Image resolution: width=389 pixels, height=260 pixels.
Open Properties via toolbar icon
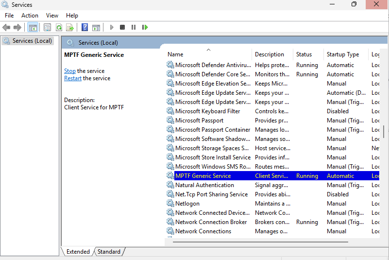coord(47,27)
